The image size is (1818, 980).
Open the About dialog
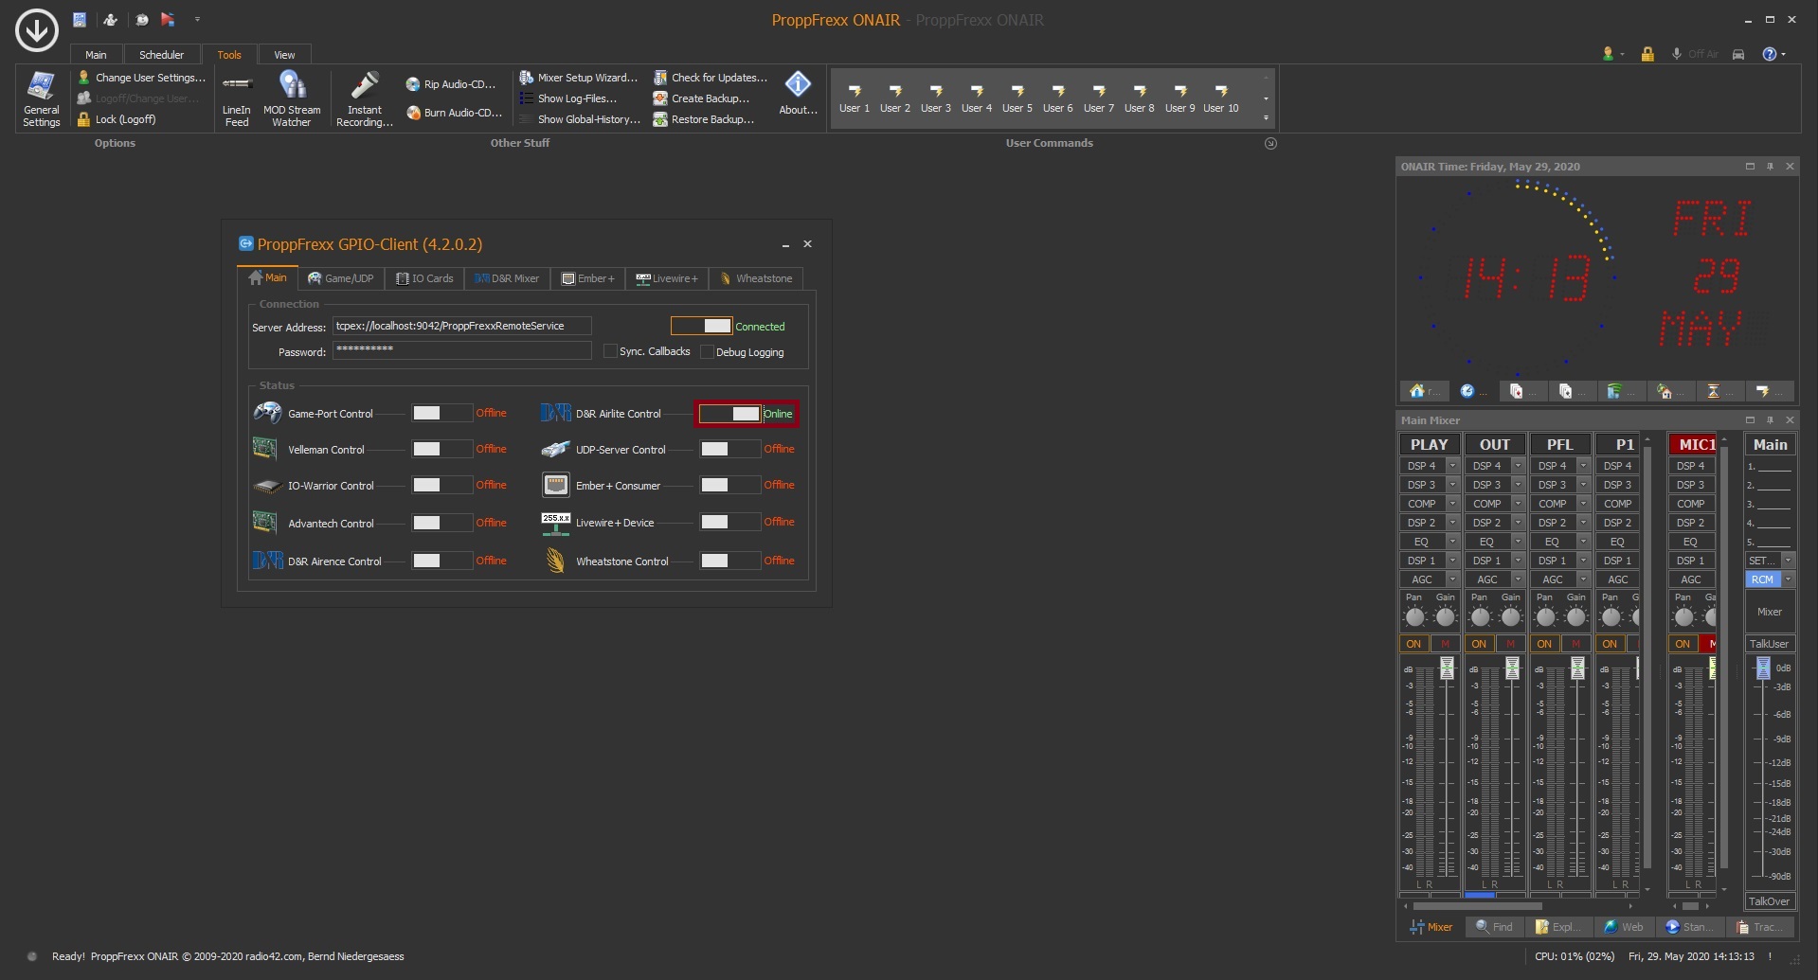click(798, 94)
